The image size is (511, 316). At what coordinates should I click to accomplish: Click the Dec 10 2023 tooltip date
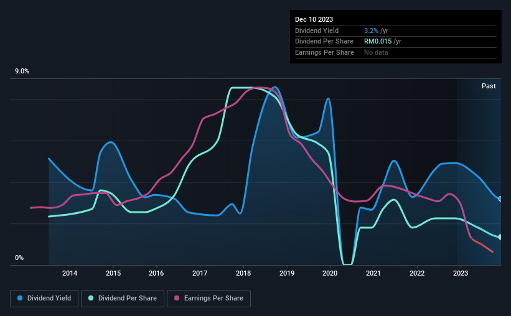tap(314, 19)
